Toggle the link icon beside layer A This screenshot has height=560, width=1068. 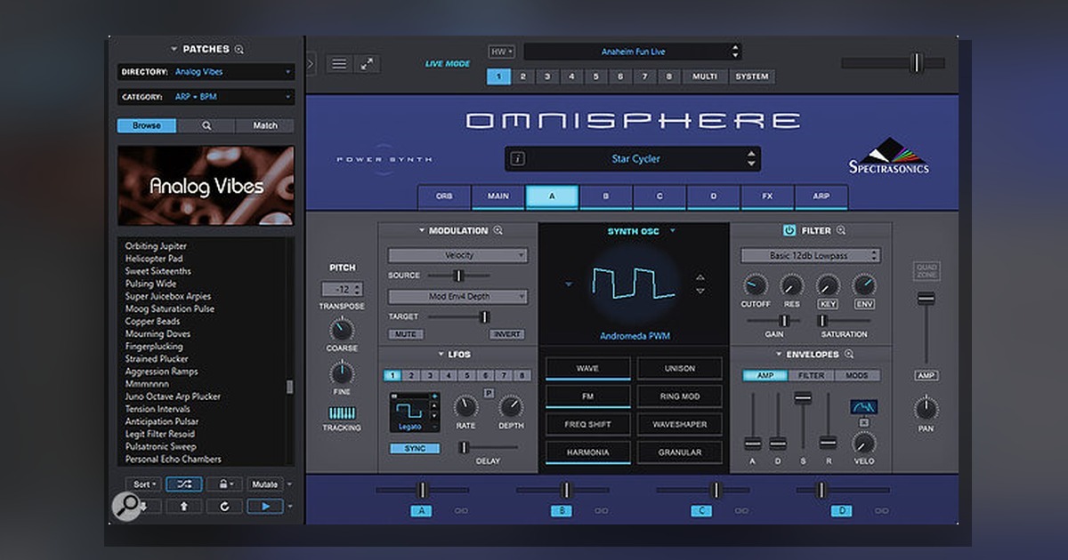(461, 511)
